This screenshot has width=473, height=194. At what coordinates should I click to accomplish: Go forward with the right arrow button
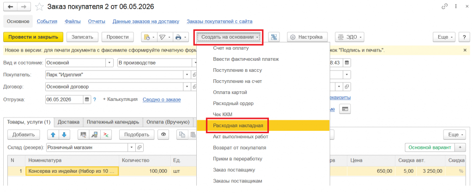click(x=24, y=6)
